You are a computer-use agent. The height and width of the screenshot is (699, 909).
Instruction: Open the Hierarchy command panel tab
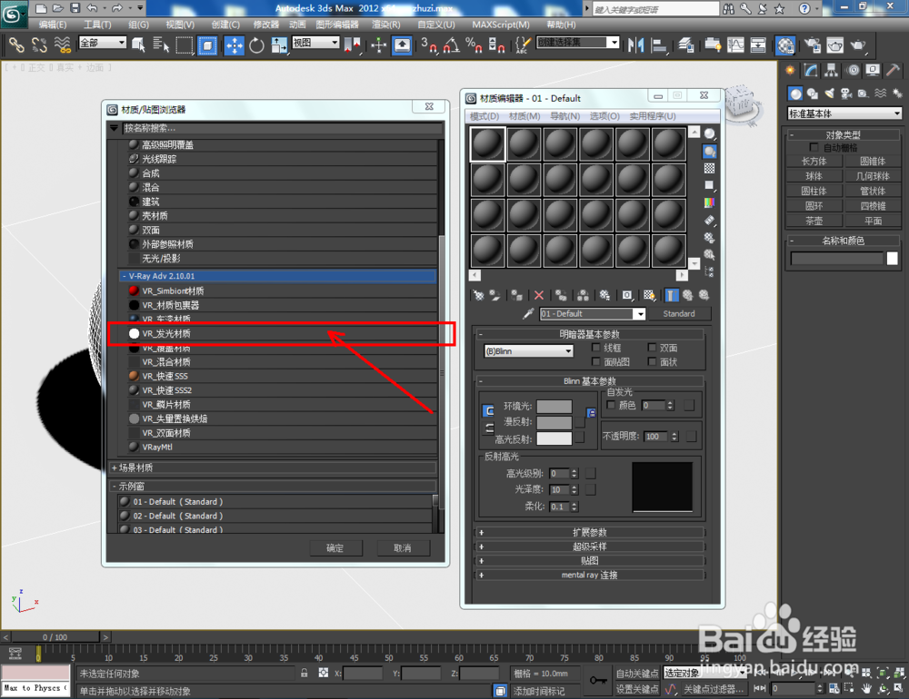coord(832,71)
